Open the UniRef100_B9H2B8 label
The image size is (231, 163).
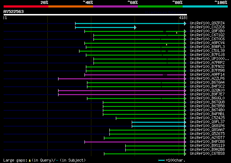click(207, 150)
